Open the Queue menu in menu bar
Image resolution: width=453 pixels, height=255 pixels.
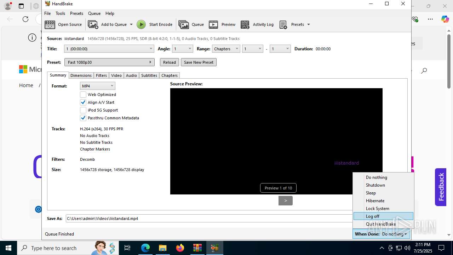coord(94,13)
